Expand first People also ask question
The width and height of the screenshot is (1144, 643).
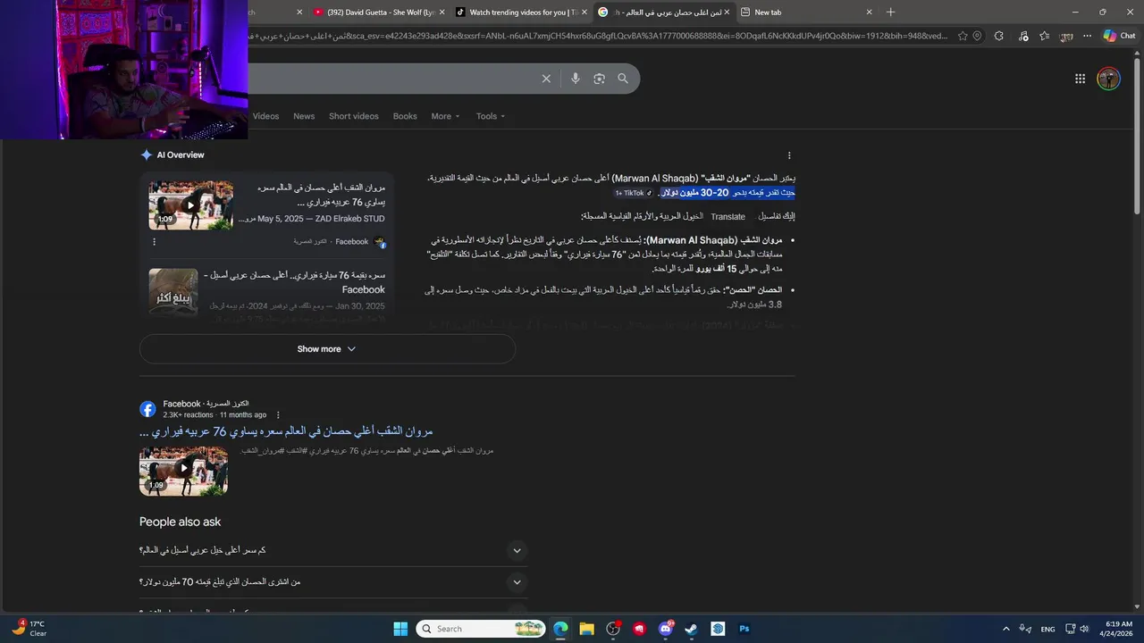coord(333,550)
